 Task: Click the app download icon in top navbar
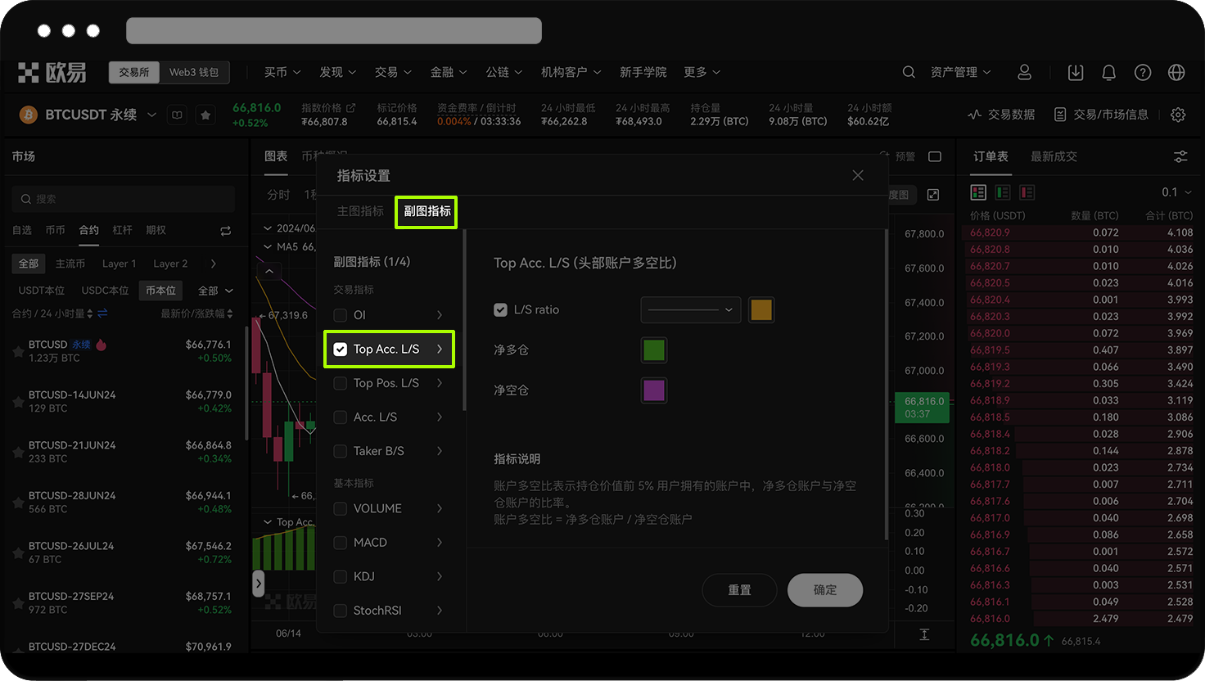pos(1075,72)
